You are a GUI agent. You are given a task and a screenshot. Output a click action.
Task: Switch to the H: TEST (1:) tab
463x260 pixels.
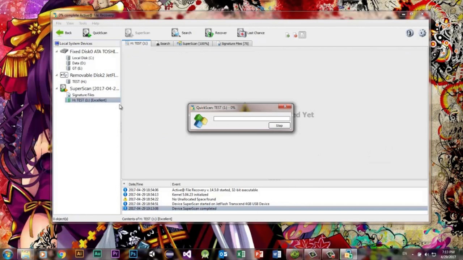click(x=137, y=43)
